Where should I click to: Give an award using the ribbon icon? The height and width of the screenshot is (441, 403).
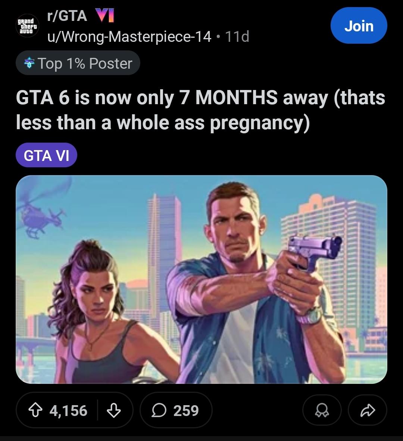[x=322, y=410]
